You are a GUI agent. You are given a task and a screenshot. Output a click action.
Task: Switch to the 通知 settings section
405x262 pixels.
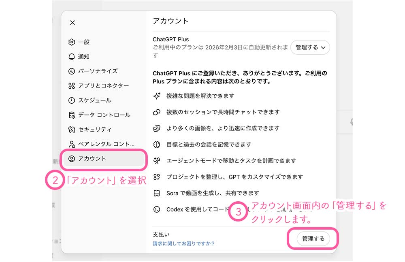84,57
